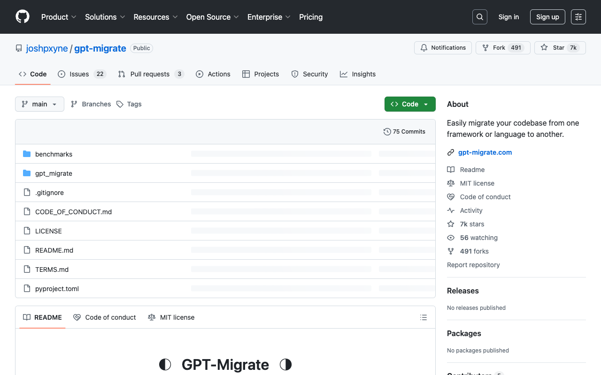Viewport: 601px width, 375px height.
Task: Expand the Product menu
Action: pyautogui.click(x=59, y=17)
